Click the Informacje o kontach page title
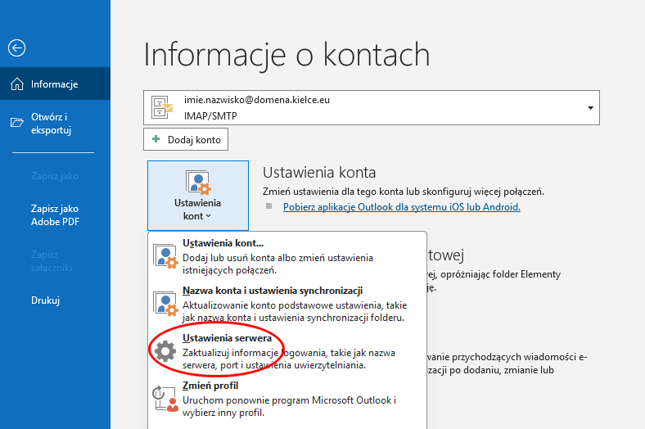This screenshot has height=429, width=645. click(x=286, y=55)
